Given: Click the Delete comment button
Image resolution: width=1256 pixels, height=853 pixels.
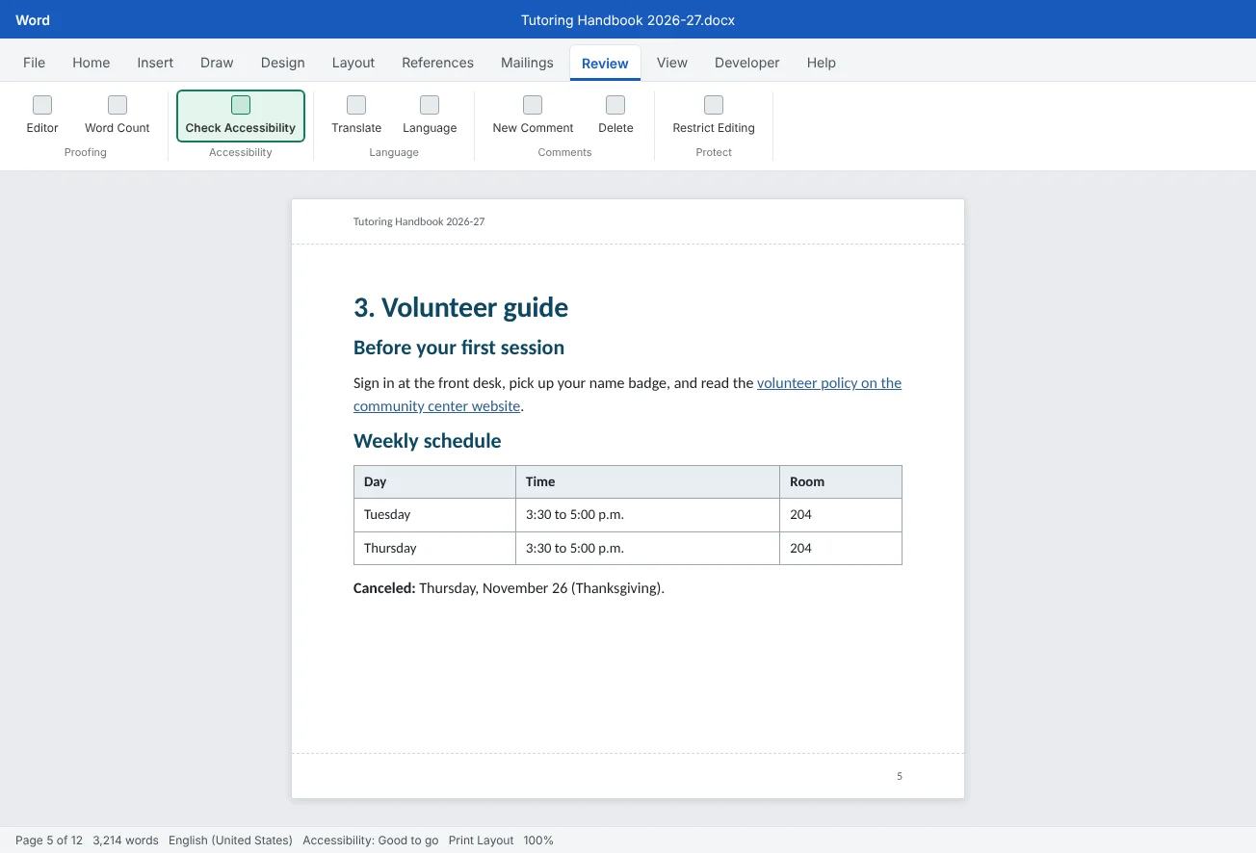Looking at the screenshot, I should pyautogui.click(x=615, y=116).
